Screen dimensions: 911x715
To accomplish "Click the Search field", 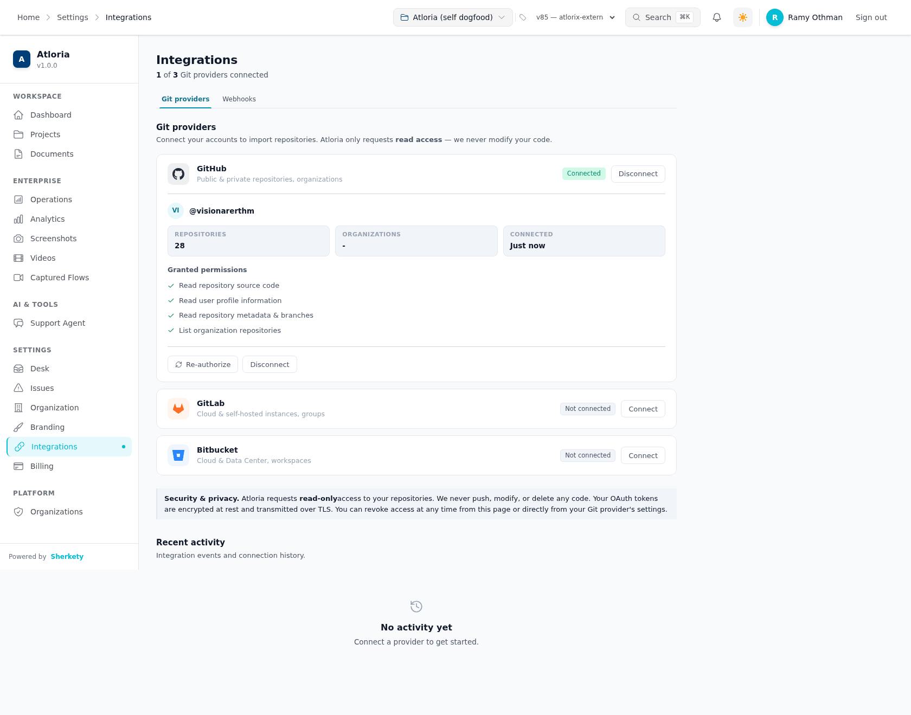I will point(663,17).
